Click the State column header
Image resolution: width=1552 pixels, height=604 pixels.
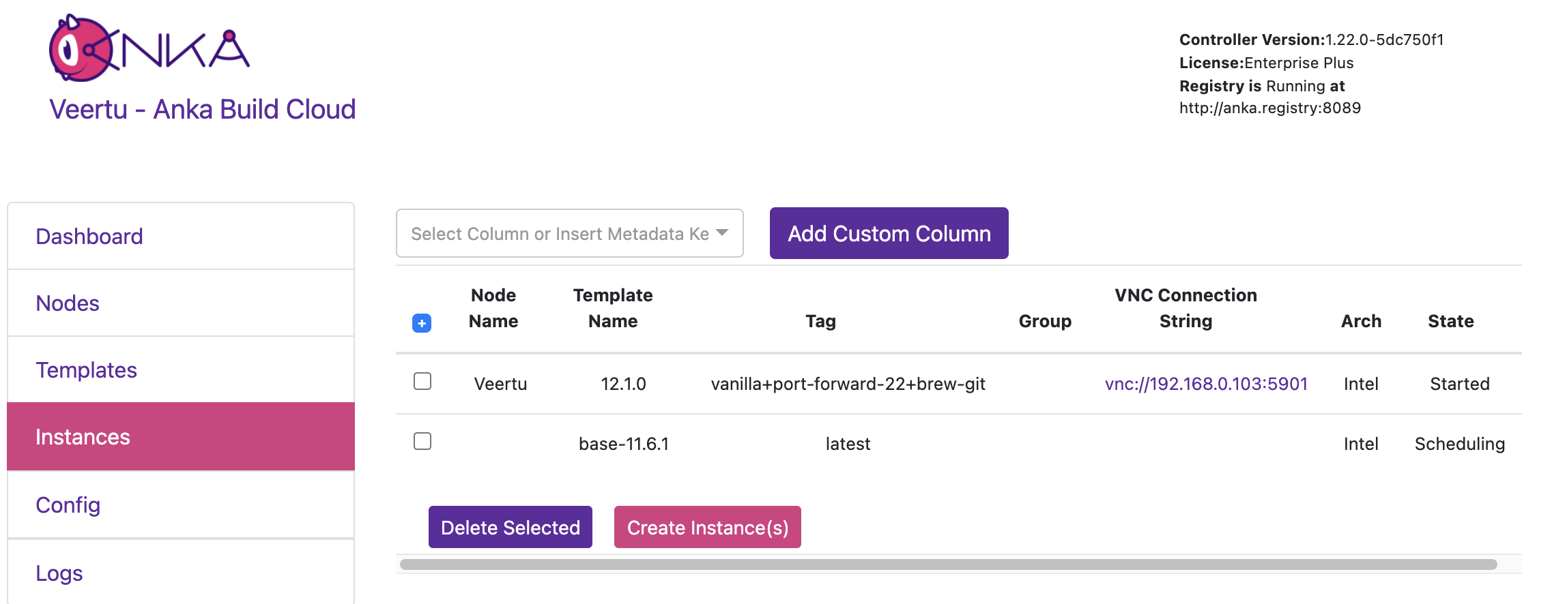click(1450, 321)
